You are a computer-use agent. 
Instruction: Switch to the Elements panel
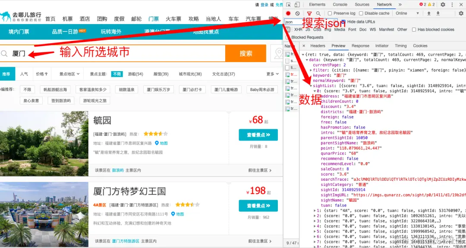317,4
